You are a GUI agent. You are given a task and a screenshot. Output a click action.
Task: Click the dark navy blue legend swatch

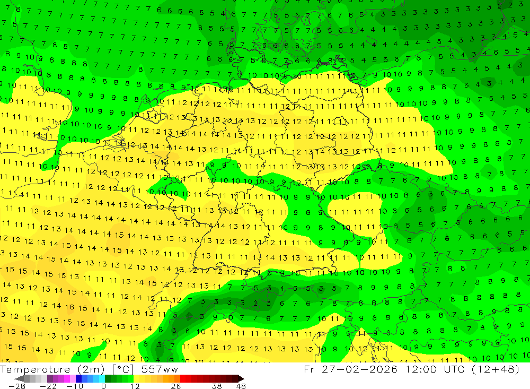click(x=79, y=378)
